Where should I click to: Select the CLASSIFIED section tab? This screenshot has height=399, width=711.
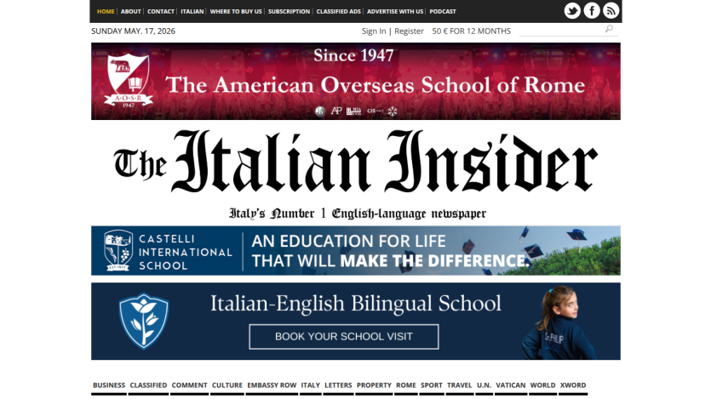click(148, 385)
